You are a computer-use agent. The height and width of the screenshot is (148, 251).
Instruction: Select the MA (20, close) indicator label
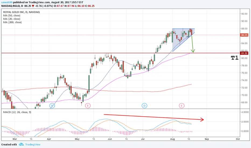click(12, 19)
